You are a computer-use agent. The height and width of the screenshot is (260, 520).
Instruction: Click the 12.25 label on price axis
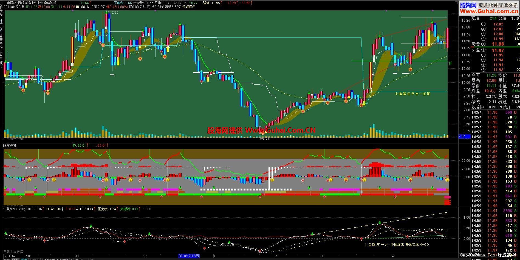[x=466, y=21]
